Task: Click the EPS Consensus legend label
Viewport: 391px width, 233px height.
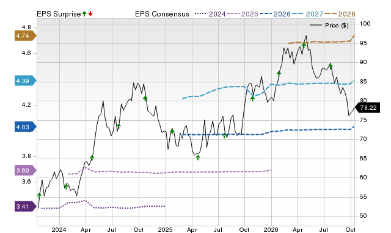Action: pos(162,14)
